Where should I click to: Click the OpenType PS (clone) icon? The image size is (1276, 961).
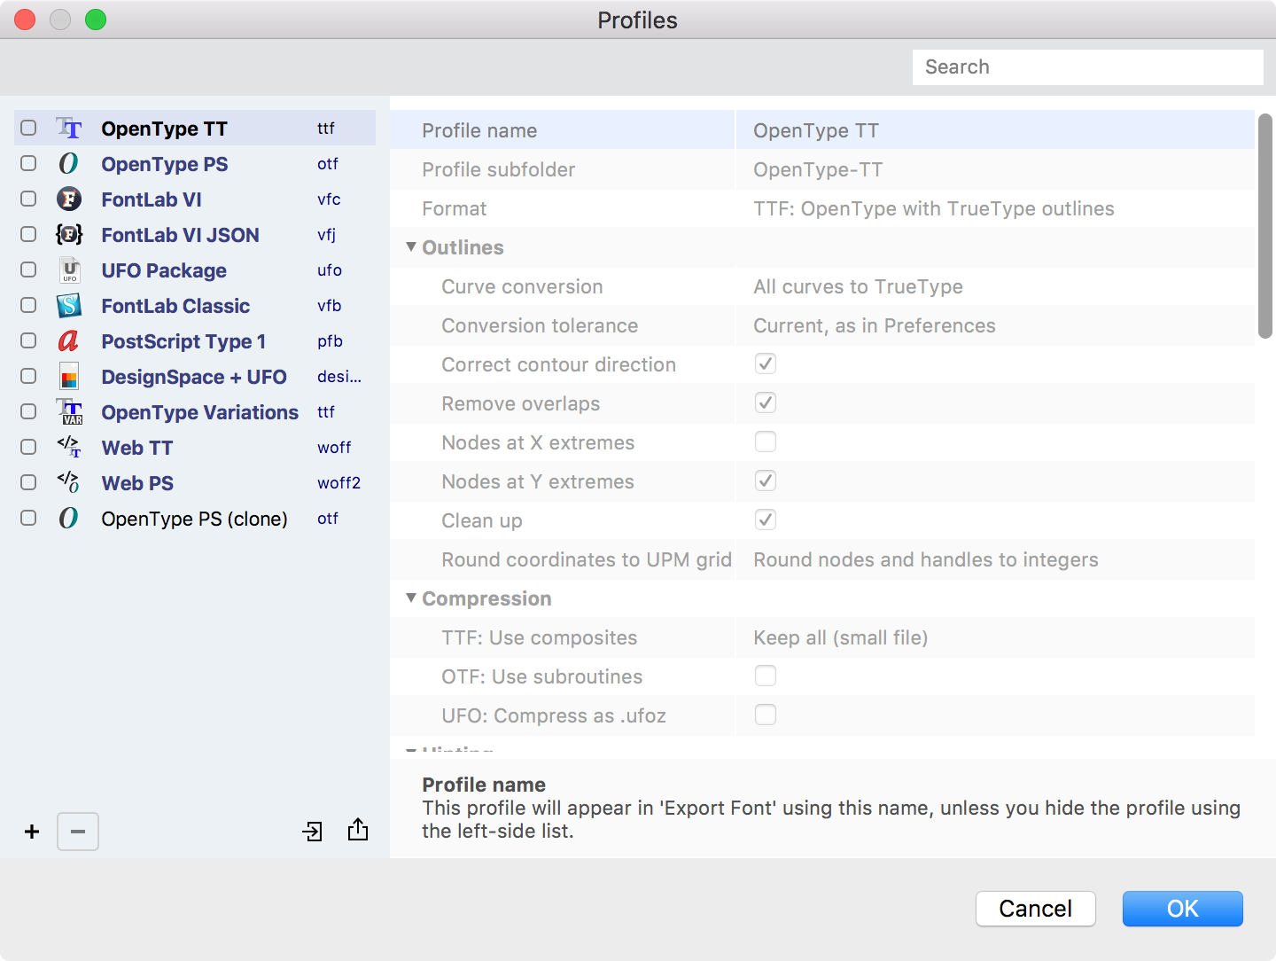click(x=69, y=519)
